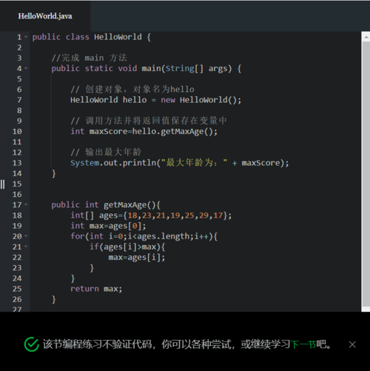Click line number 26 in the gutter
This screenshot has height=371, width=370.
click(x=17, y=299)
